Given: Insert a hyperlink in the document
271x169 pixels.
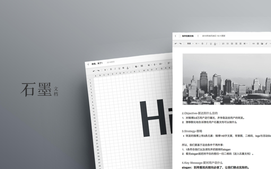Looking at the screenshot, I should coord(254,43).
